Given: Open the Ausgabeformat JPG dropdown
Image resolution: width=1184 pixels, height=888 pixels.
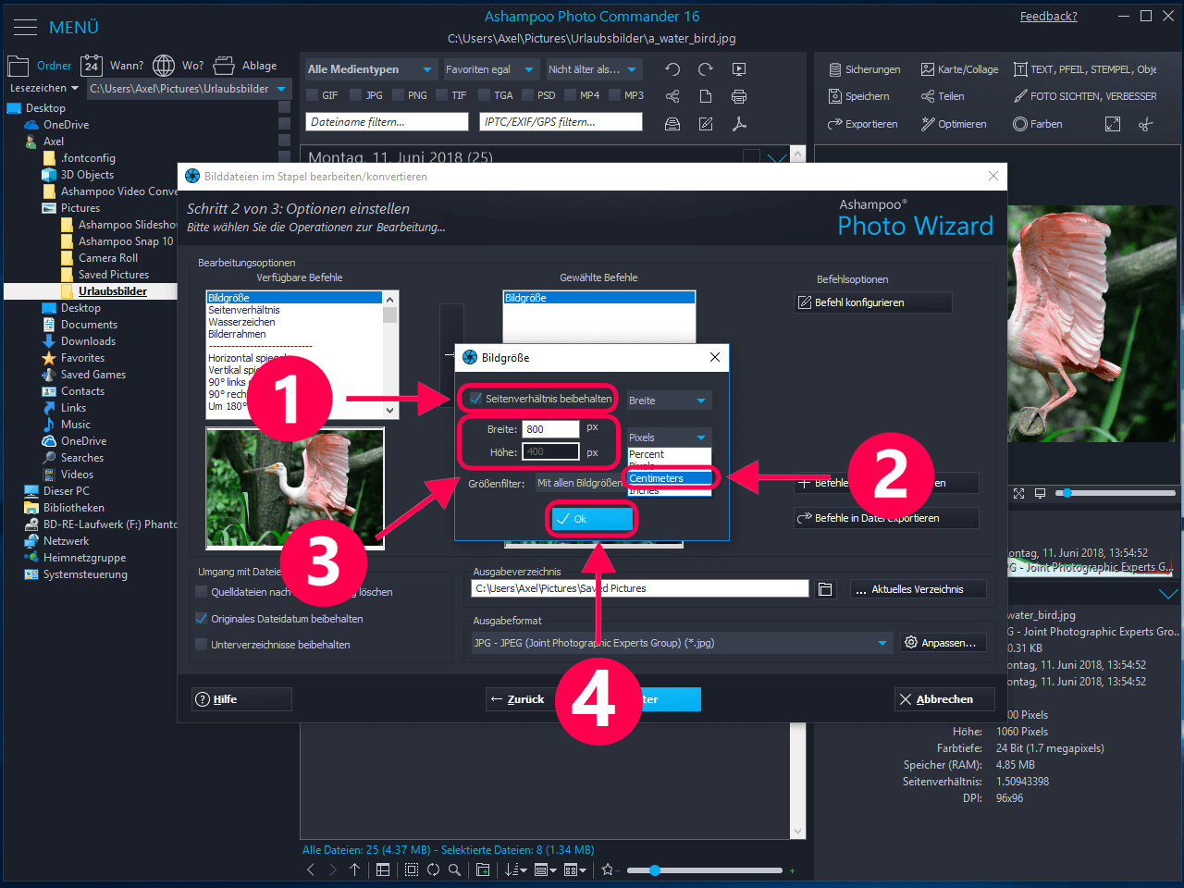Looking at the screenshot, I should point(682,643).
